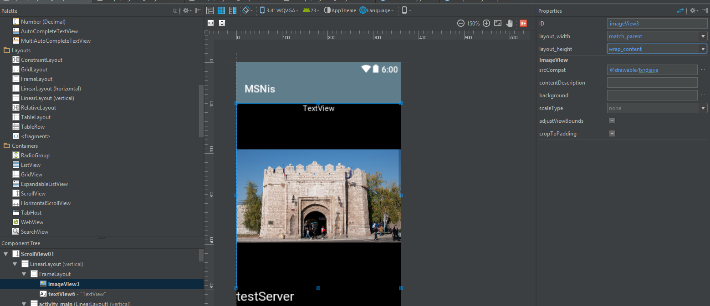Collapse the FrameLayout tree node
This screenshot has height=306, width=710.
pos(24,274)
